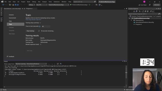Image resolution: width=162 pixels, height=91 pixels.
Task: Open the Solution Explorer window options arrow
Action: click(156, 9)
